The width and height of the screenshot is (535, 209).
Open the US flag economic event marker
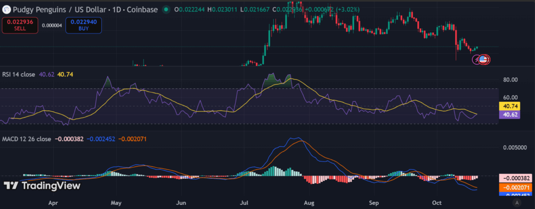tap(484, 60)
